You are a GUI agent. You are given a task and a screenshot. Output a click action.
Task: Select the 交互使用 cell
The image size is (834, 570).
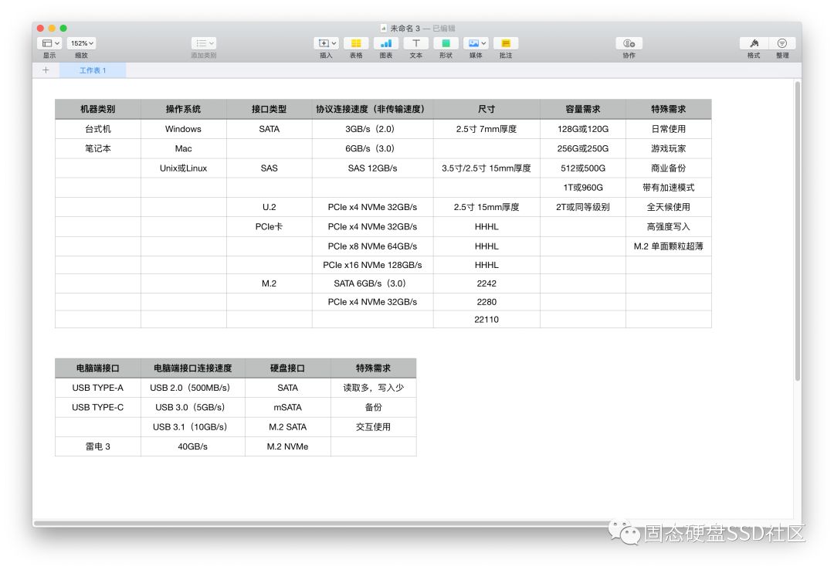point(374,427)
